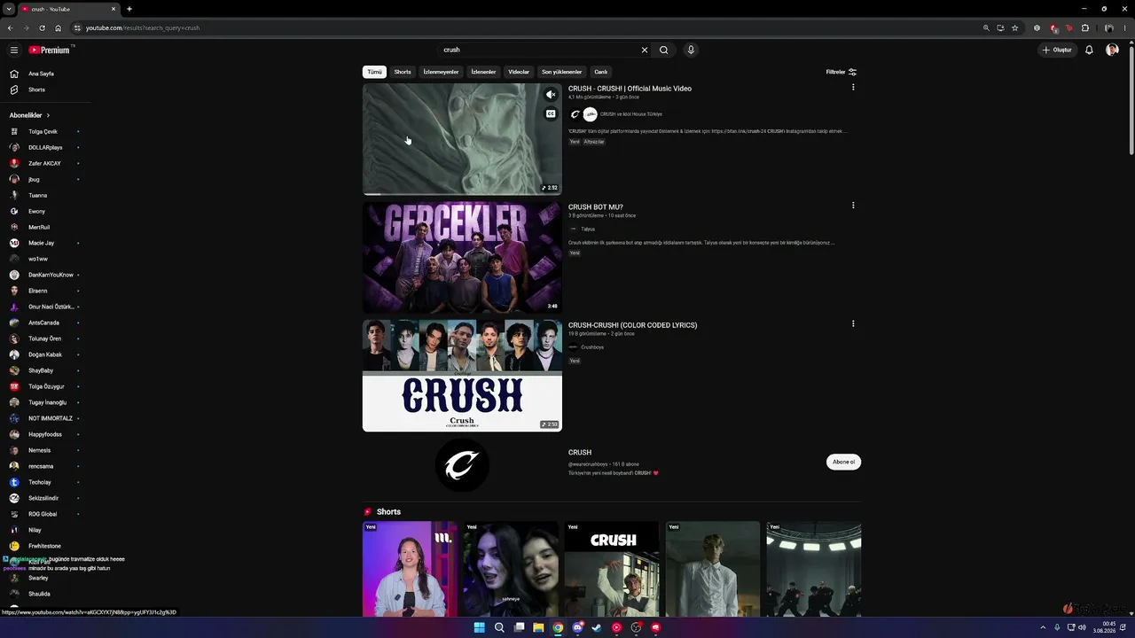Select the İzlenmeyenler filter chip
The height and width of the screenshot is (638, 1135).
441,72
